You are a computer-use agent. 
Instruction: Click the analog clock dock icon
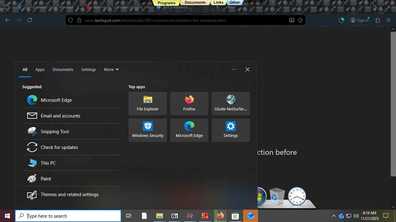point(297,196)
